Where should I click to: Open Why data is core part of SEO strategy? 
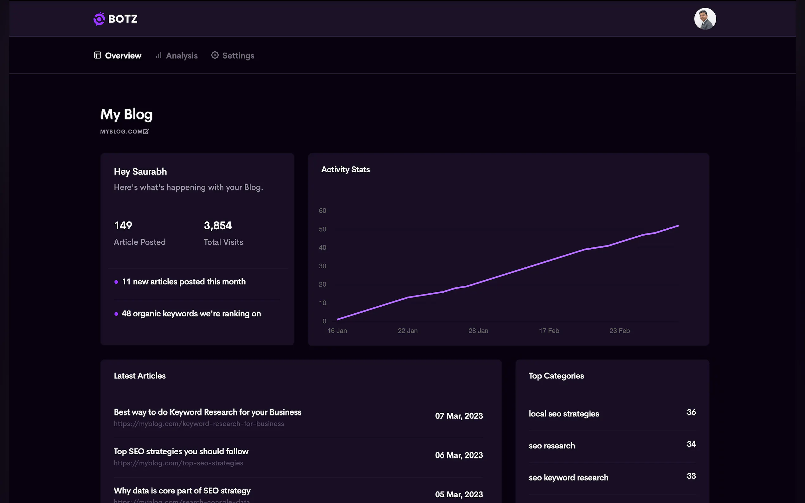[x=182, y=490]
